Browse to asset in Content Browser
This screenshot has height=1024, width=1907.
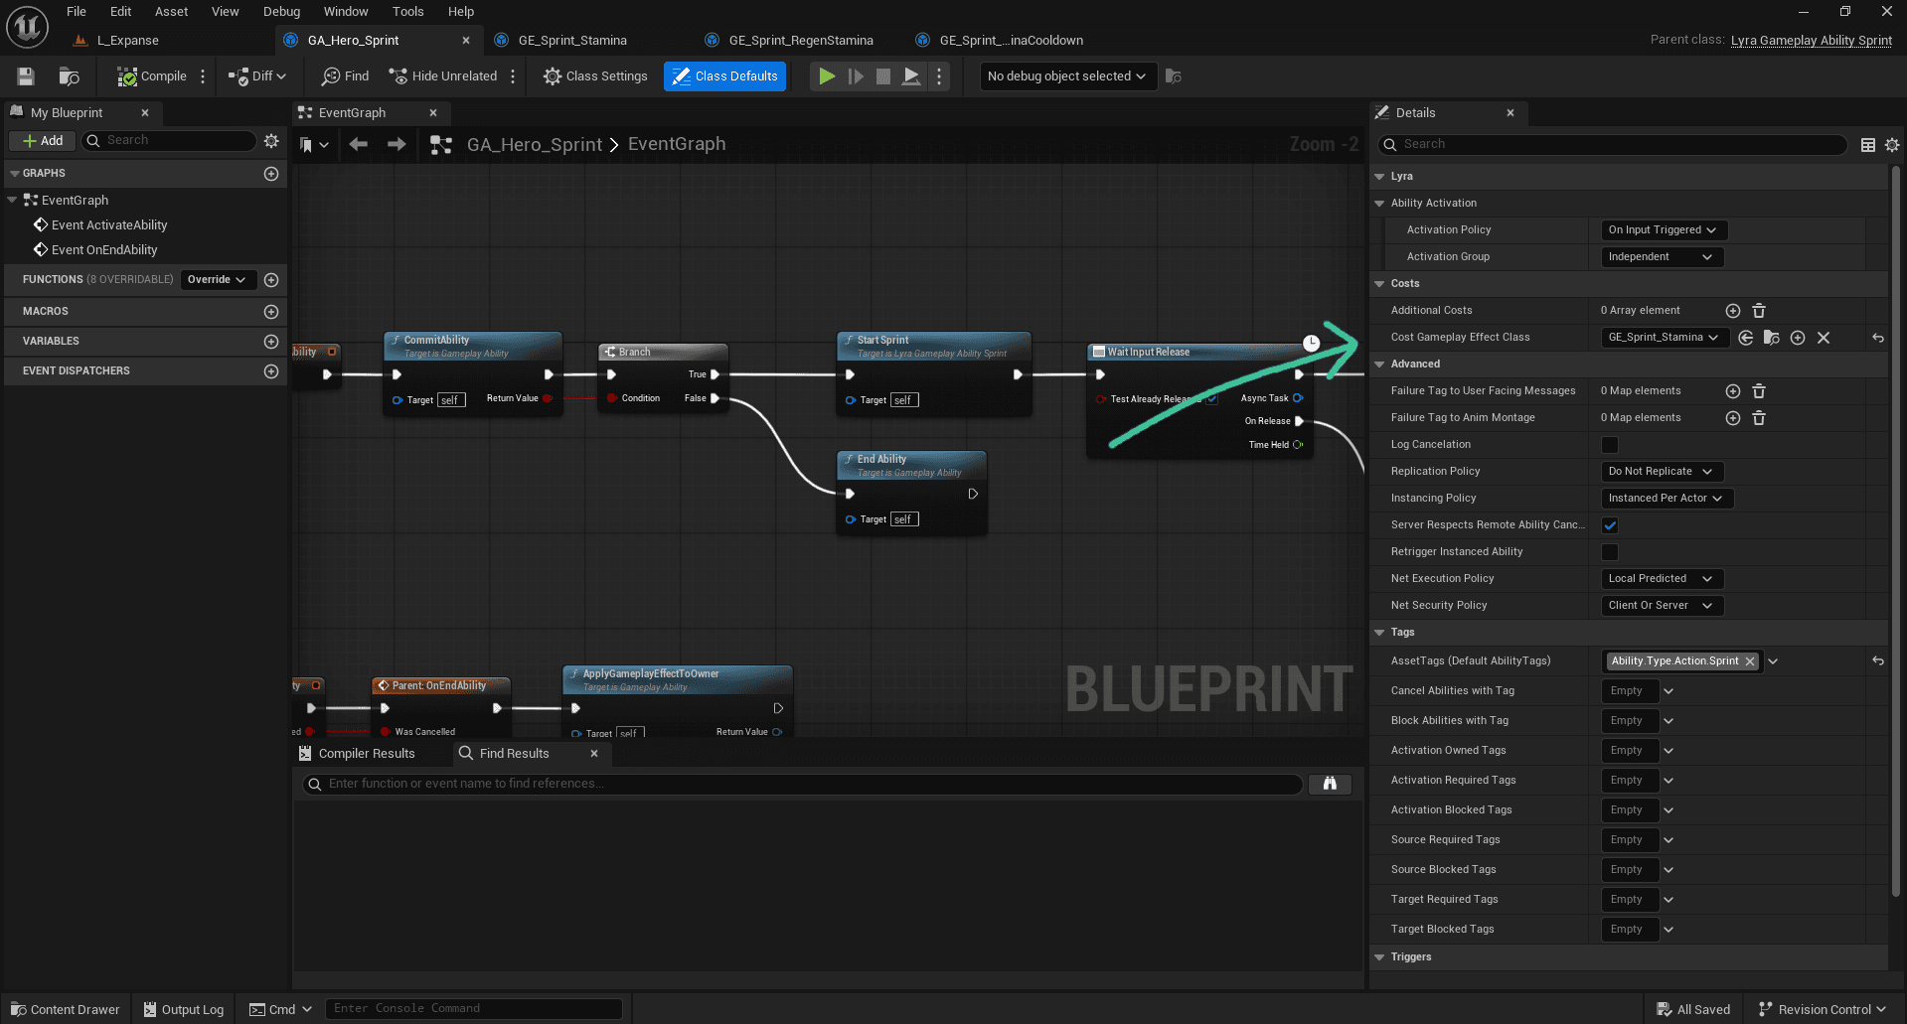point(69,76)
